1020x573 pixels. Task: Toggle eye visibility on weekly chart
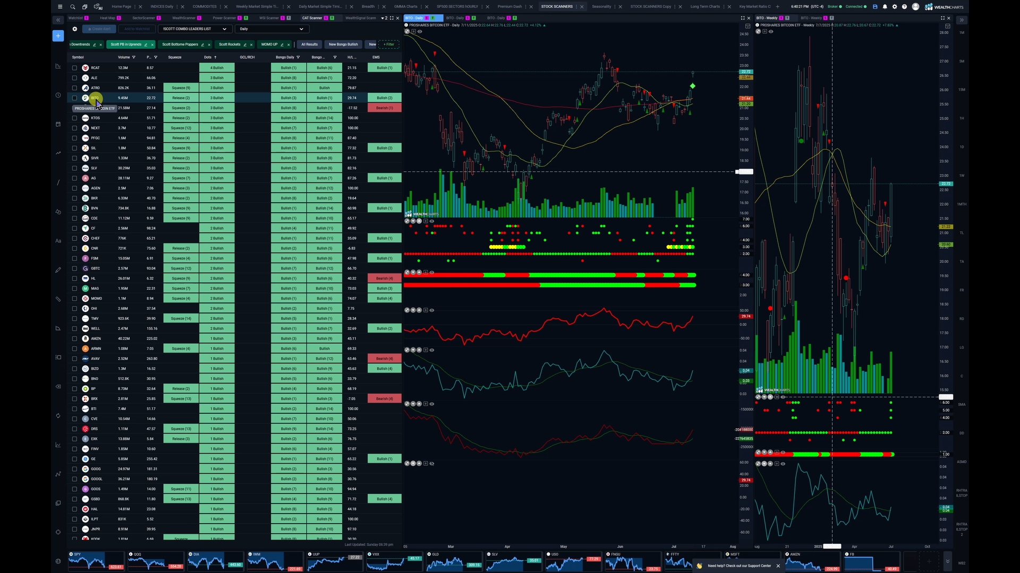771,32
